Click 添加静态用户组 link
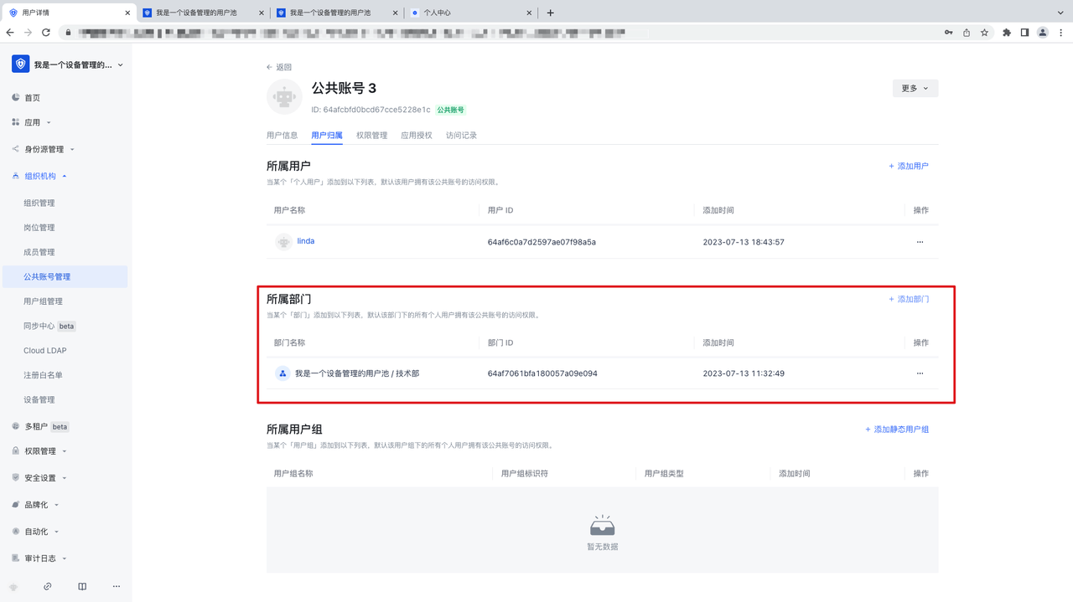This screenshot has height=602, width=1073. pos(897,430)
